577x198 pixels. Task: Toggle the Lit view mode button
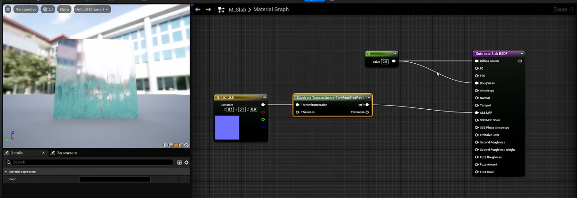(x=48, y=9)
